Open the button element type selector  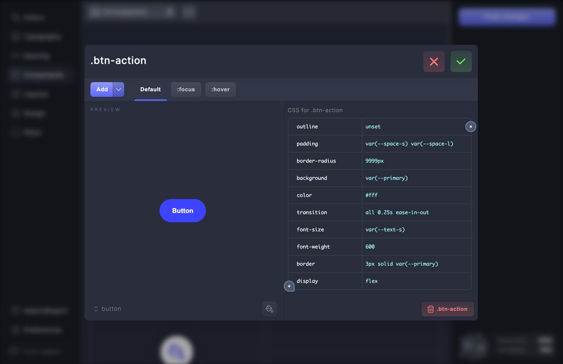click(108, 309)
